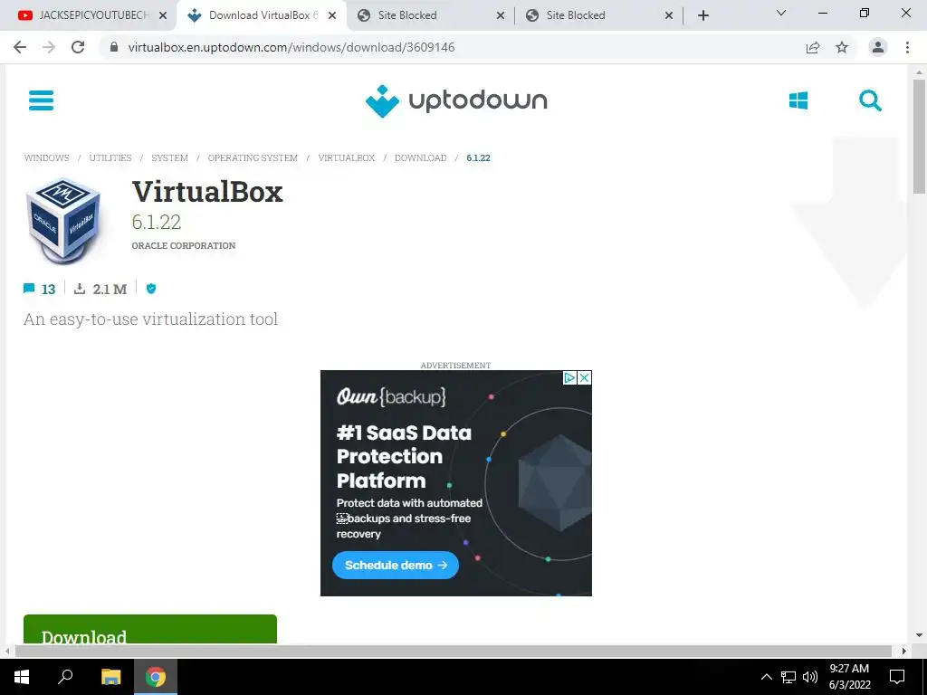Open the Windows platform selector icon
Screen dimensions: 927x695
tap(798, 100)
